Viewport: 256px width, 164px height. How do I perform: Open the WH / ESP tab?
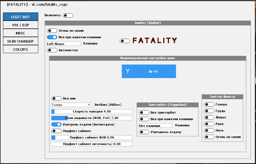[x=21, y=25]
